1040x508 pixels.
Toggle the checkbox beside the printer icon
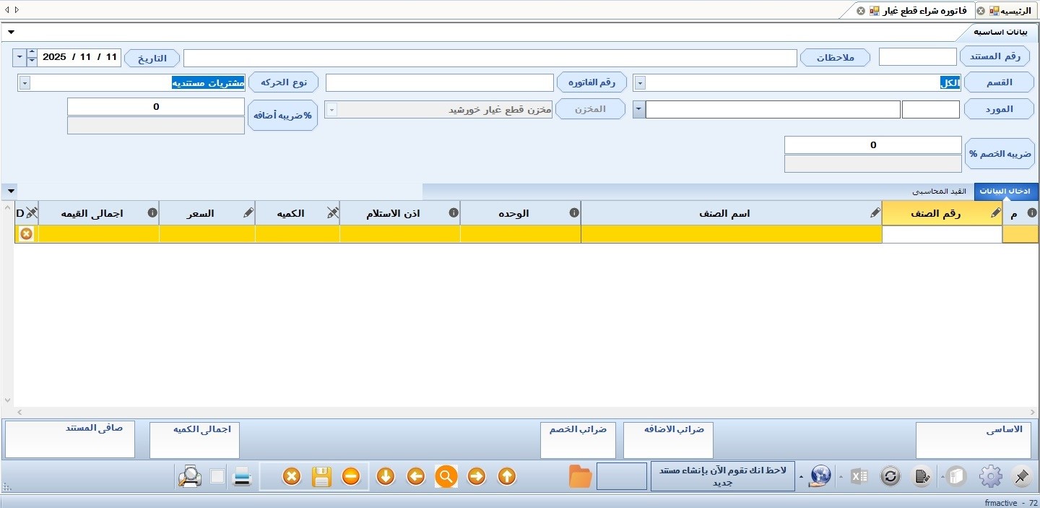pyautogui.click(x=217, y=477)
